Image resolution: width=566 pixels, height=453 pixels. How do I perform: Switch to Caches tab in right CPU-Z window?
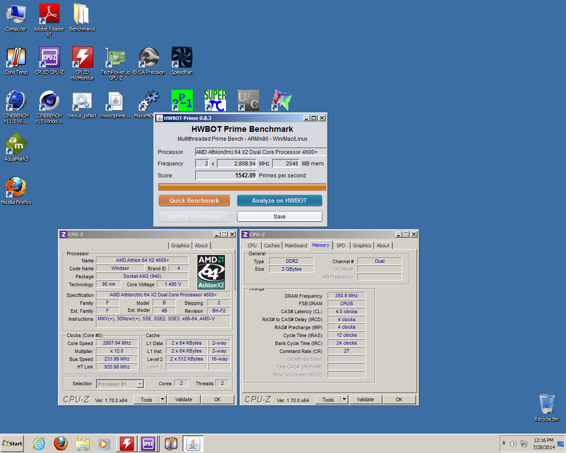(272, 246)
